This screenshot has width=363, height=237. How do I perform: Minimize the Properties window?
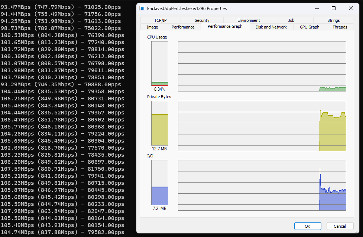317,8
